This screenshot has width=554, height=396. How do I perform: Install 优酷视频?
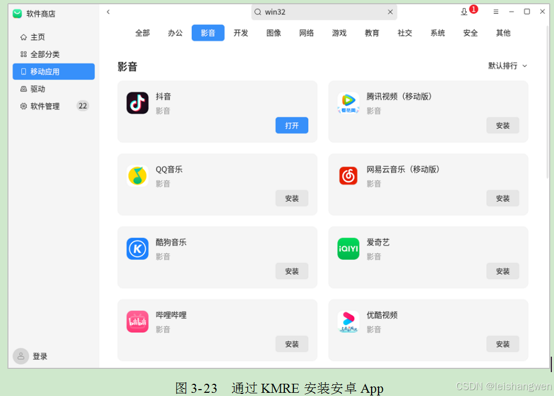tap(503, 344)
